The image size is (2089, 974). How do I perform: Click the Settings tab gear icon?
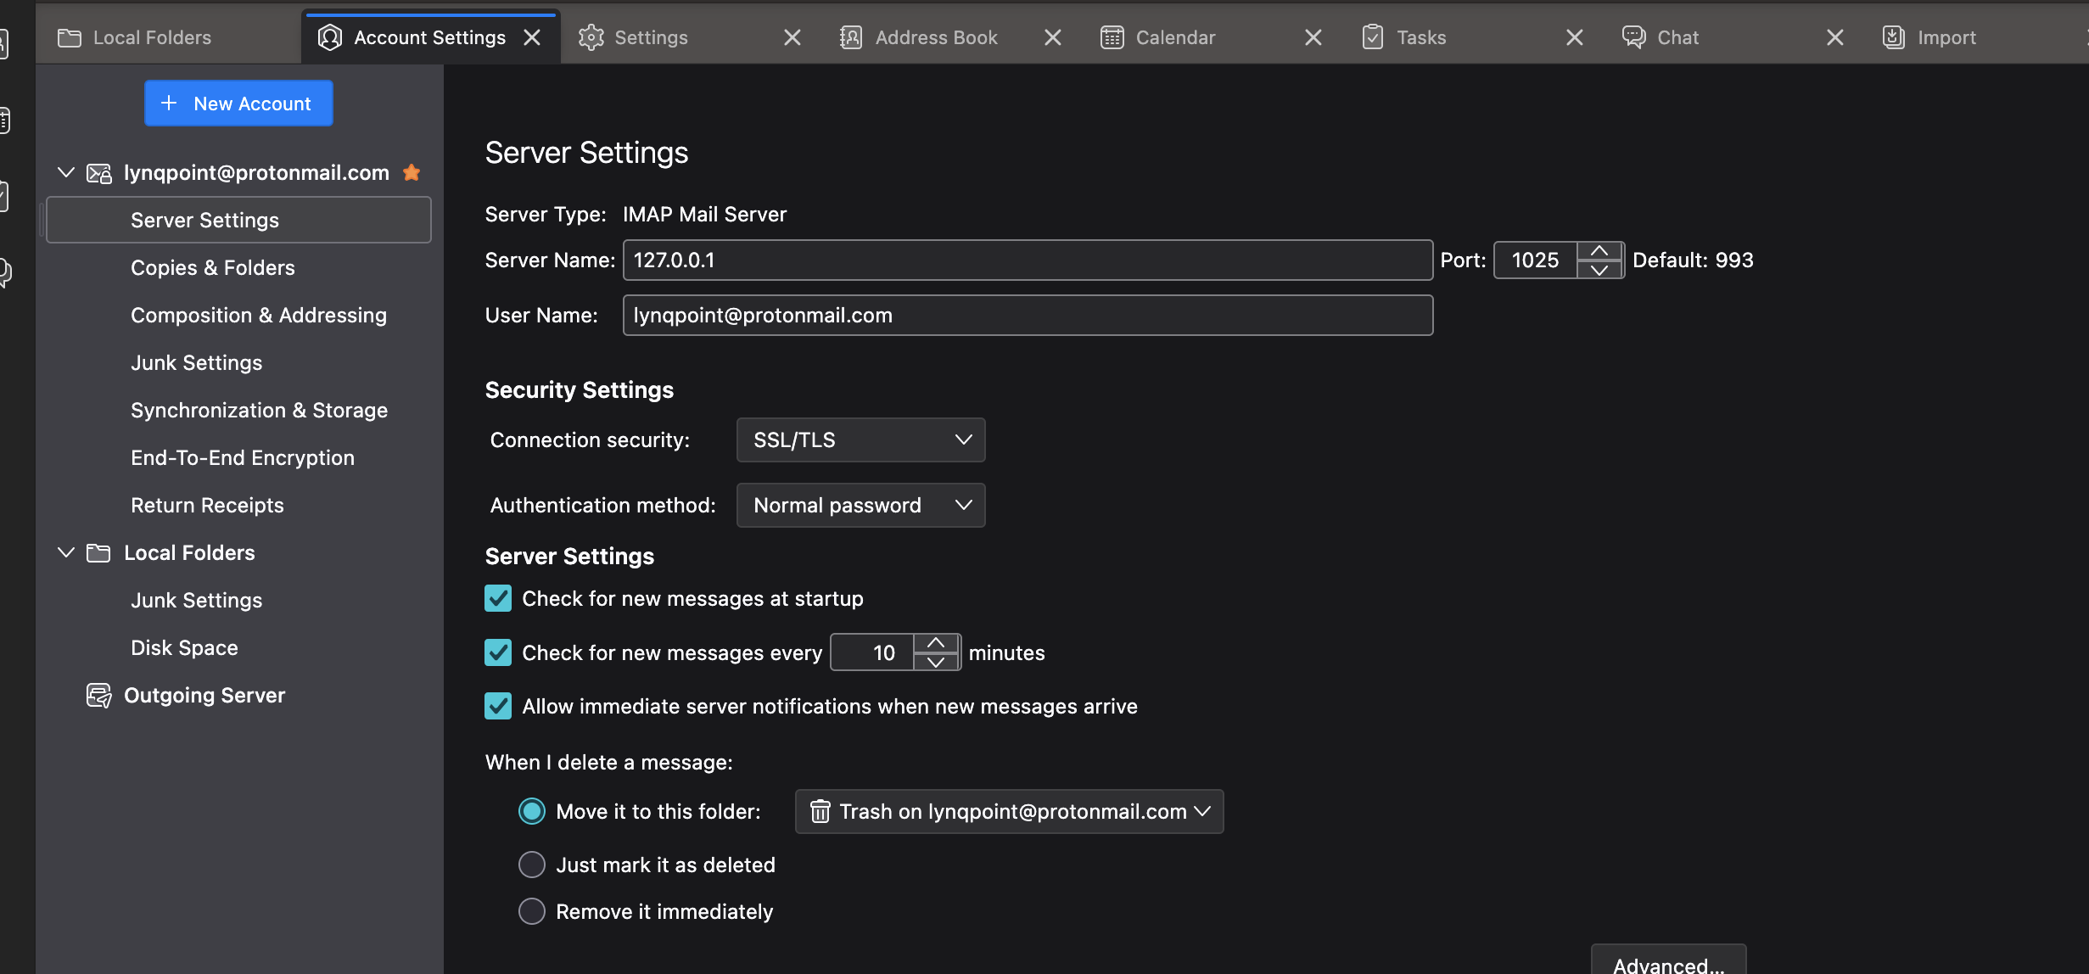[591, 37]
